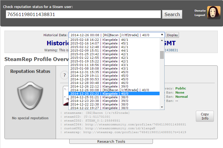This screenshot has width=223, height=148.
Task: Click the Copy Info button
Action: [x=205, y=116]
